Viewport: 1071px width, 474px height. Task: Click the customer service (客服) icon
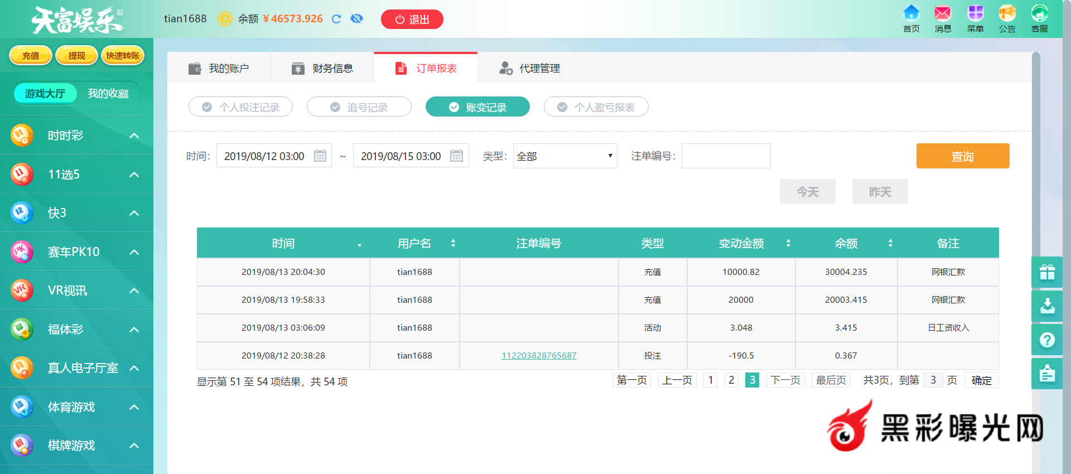[x=1039, y=13]
